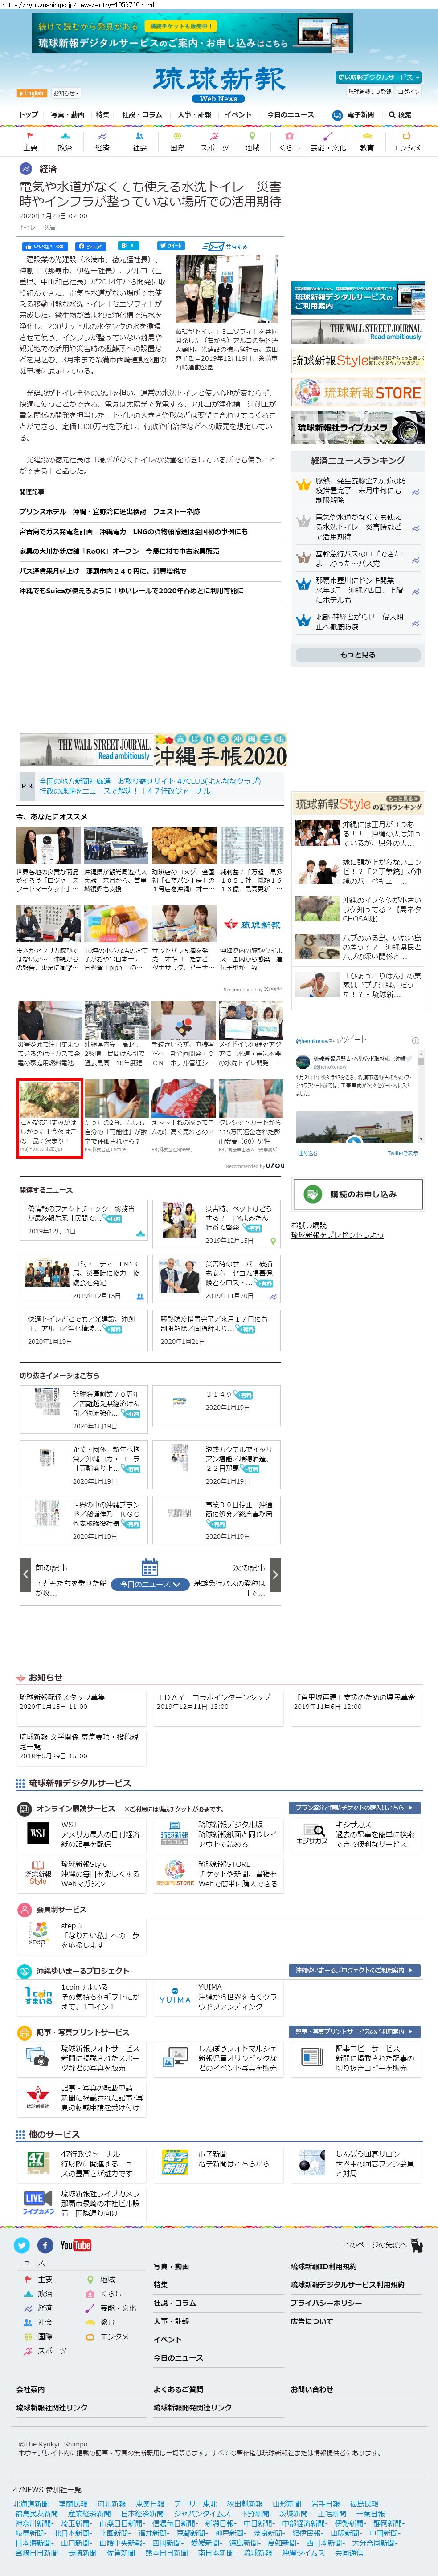438x2576 pixels.
Task: Click the もっと見る ranking button
Action: pyautogui.click(x=358, y=655)
